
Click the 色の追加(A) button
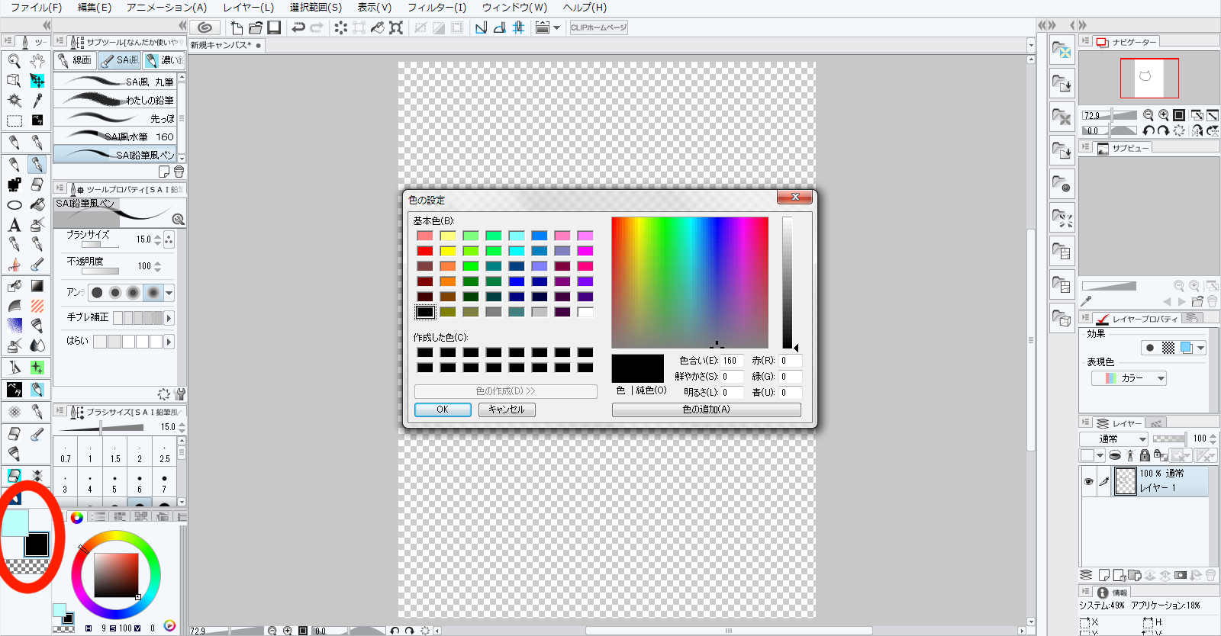click(x=706, y=410)
